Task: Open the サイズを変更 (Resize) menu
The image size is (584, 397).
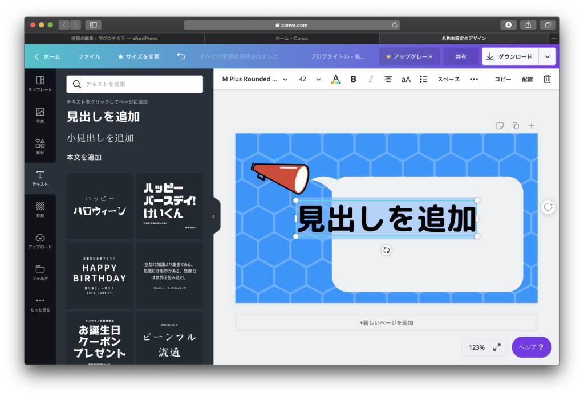Action: tap(139, 56)
